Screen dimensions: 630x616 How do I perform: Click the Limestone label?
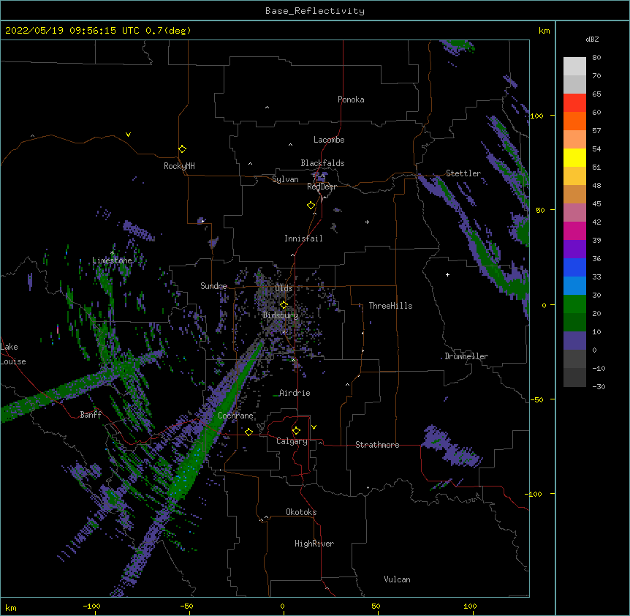112,260
